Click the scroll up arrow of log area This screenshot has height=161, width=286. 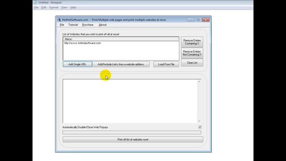coord(199,81)
